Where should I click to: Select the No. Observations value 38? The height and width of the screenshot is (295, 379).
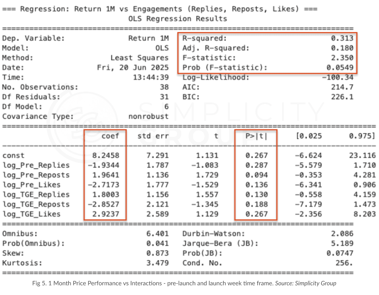pyautogui.click(x=164, y=87)
